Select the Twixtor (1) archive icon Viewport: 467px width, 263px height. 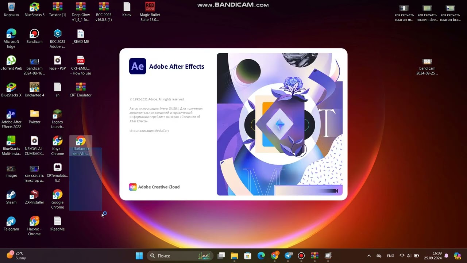tap(57, 10)
